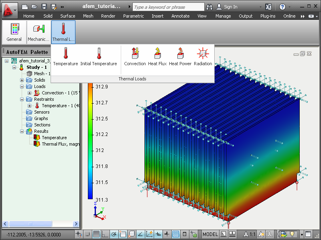The height and width of the screenshot is (240, 321).
Task: Select the Convection load tool
Action: click(x=135, y=56)
